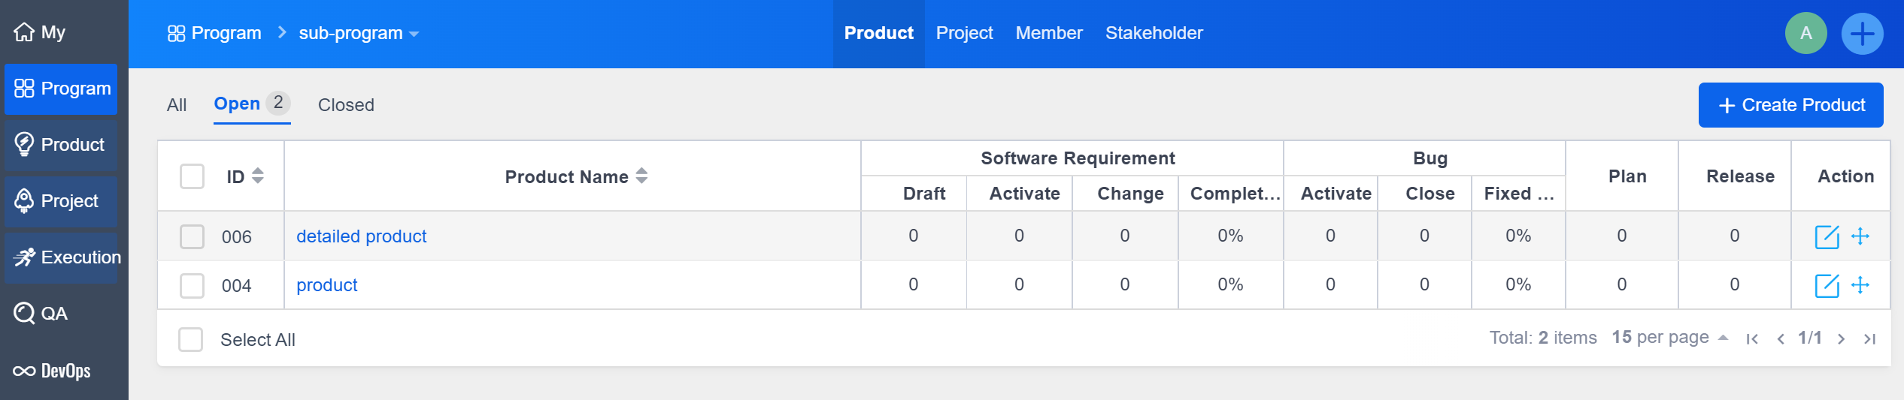Open the detailed product link
The width and height of the screenshot is (1904, 400).
click(361, 236)
